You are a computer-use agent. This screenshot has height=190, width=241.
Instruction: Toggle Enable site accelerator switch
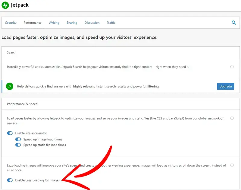10,133
